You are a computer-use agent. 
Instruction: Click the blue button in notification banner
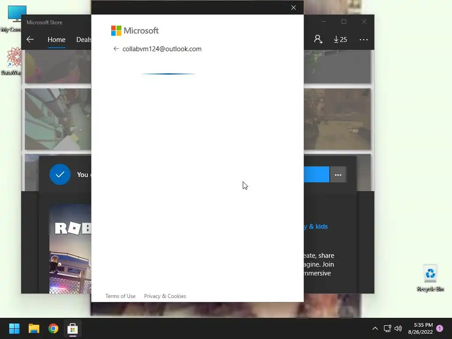pos(316,174)
